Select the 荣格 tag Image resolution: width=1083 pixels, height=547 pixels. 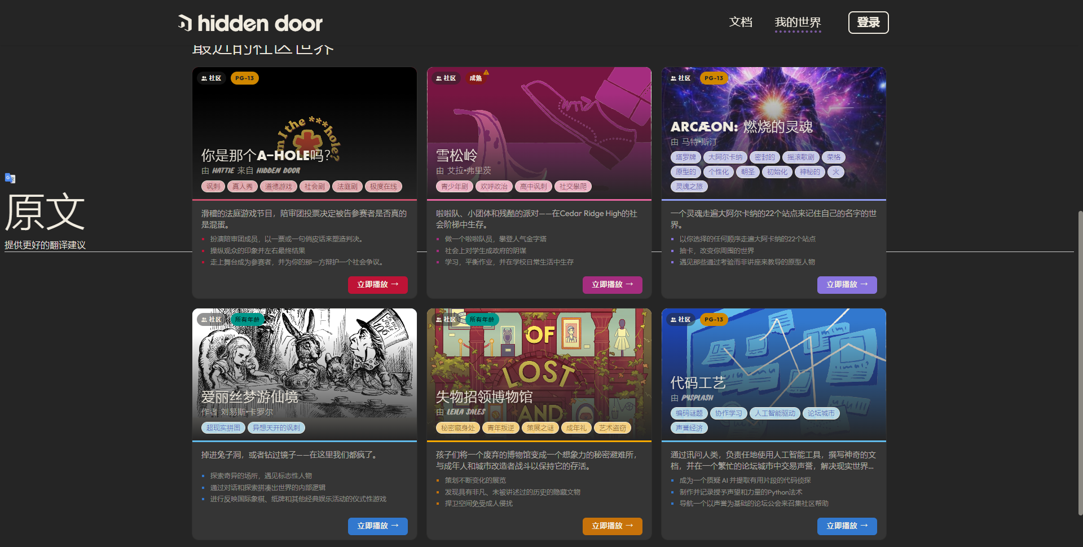pyautogui.click(x=834, y=157)
